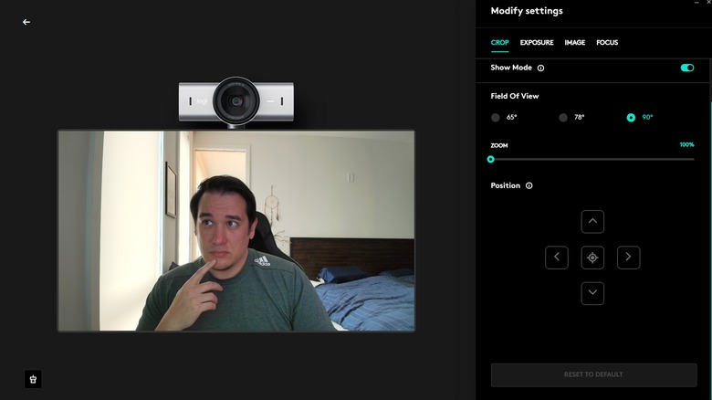The width and height of the screenshot is (712, 400).
Task: Move camera position up with arrow
Action: click(592, 221)
